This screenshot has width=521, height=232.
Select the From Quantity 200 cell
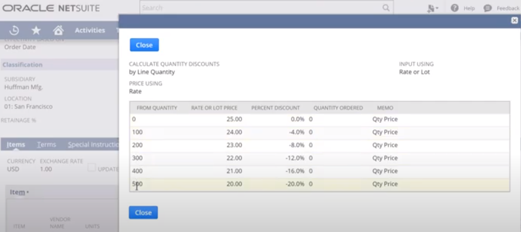point(137,145)
